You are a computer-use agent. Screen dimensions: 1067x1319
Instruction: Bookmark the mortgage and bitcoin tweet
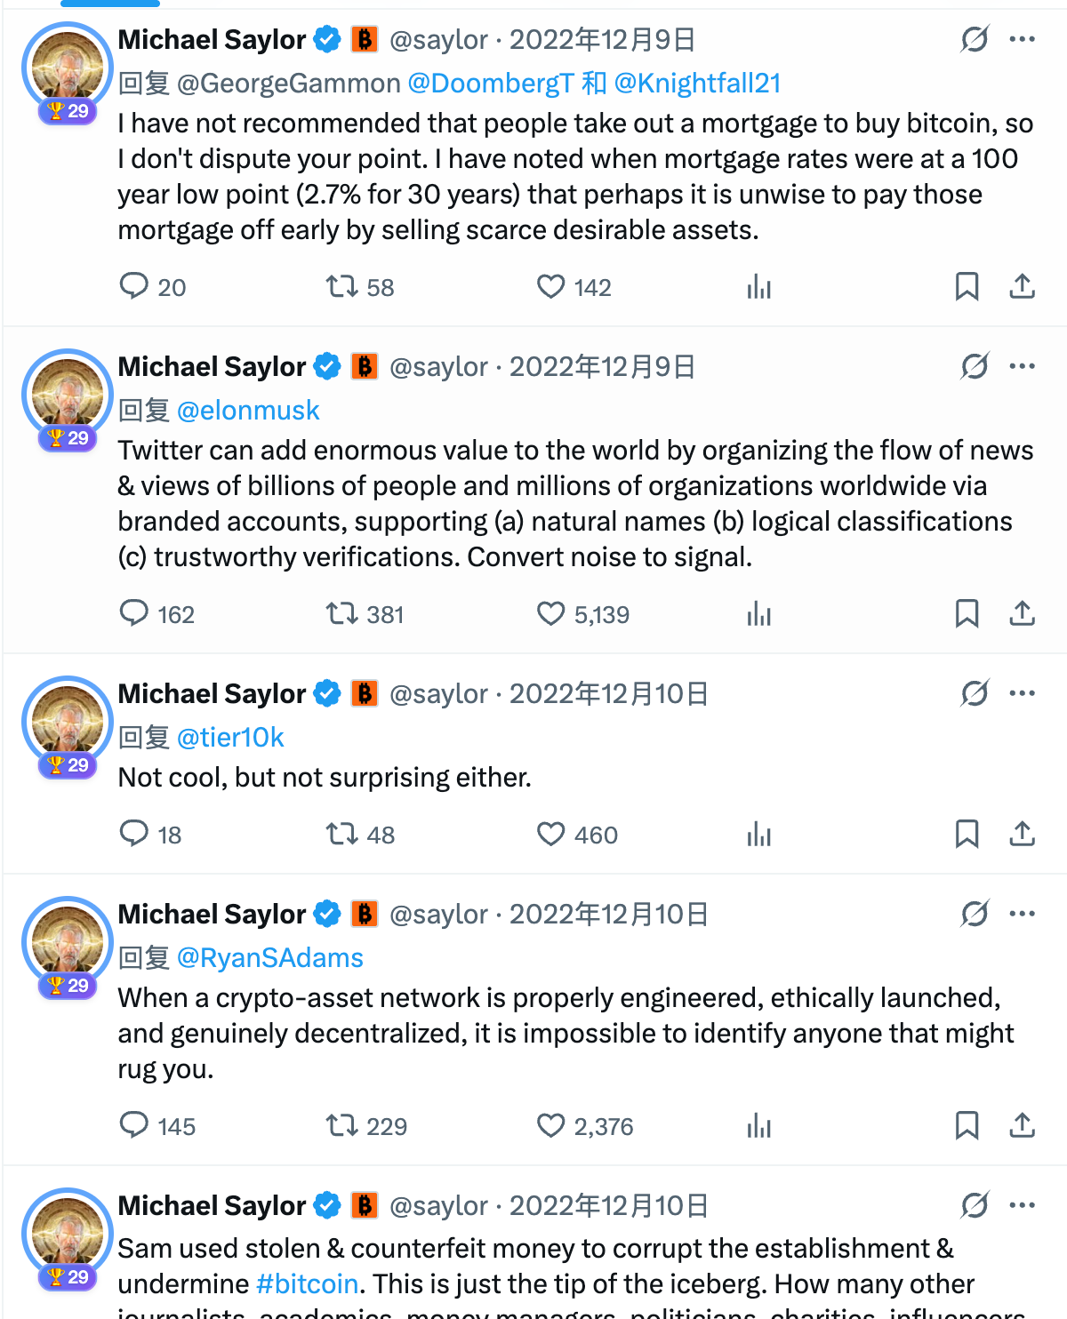click(x=967, y=286)
